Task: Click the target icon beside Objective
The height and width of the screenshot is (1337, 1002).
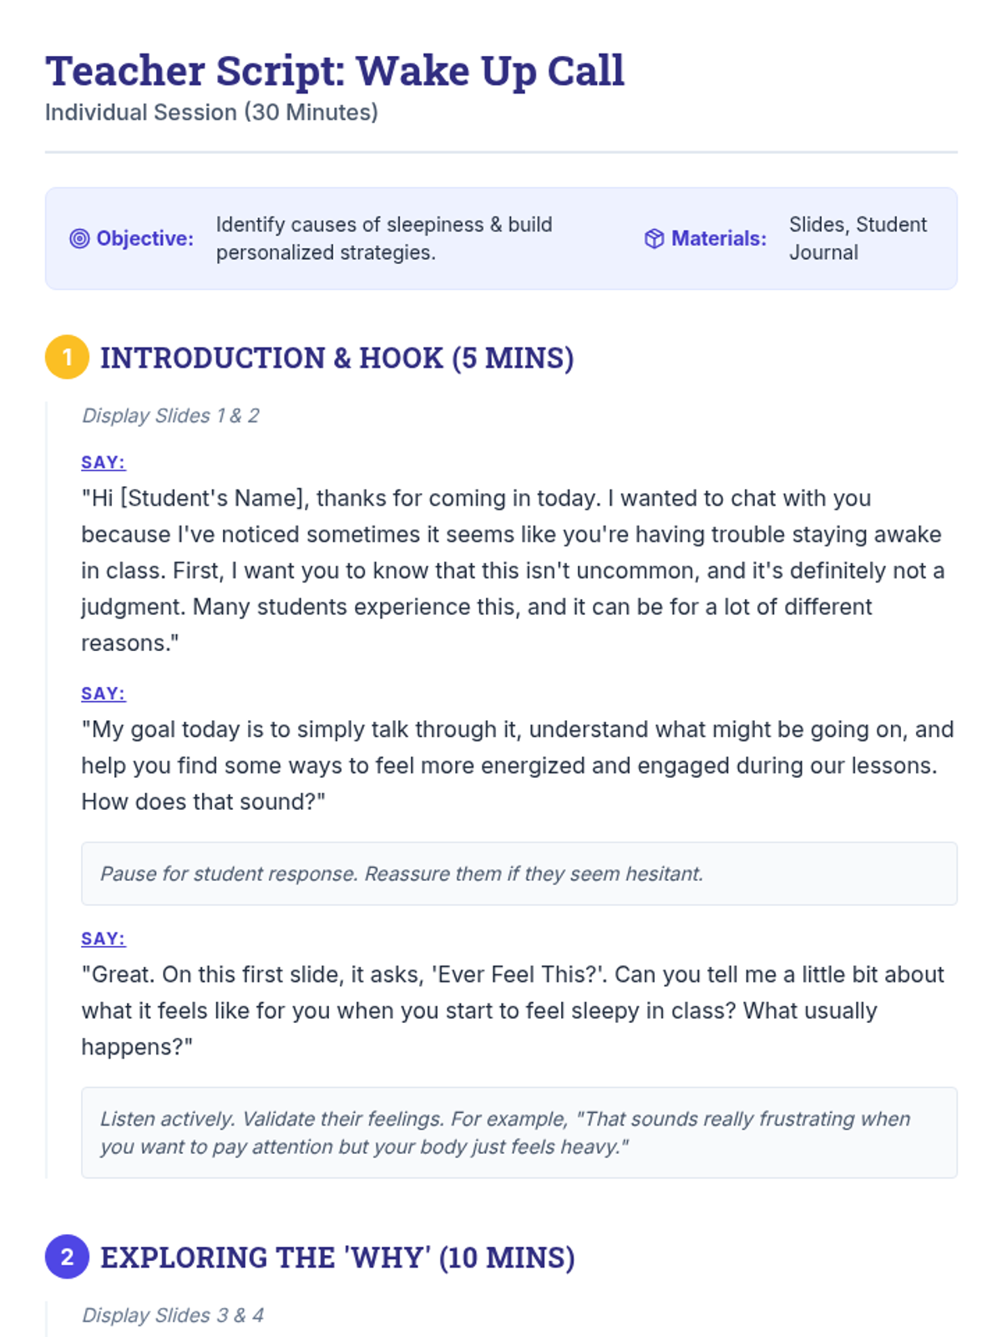Action: 79,239
